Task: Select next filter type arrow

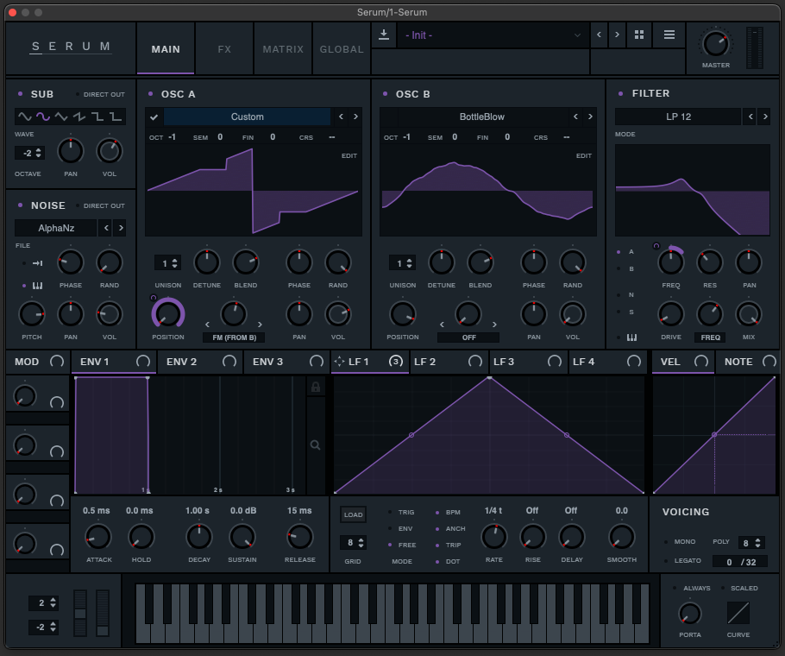Action: (765, 117)
